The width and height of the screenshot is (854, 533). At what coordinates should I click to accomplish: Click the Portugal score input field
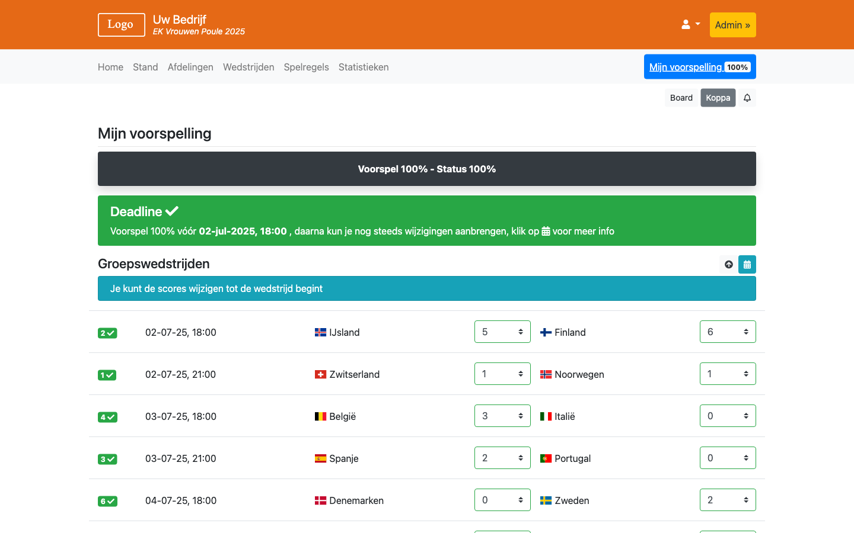click(x=728, y=457)
